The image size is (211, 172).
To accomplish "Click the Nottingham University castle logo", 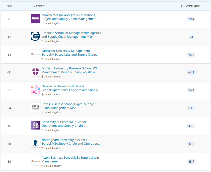I will 35,143.
